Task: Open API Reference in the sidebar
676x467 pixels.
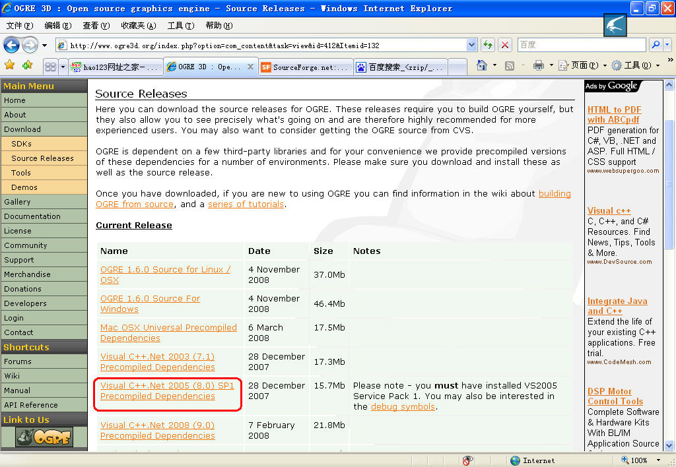Action: pos(44,405)
